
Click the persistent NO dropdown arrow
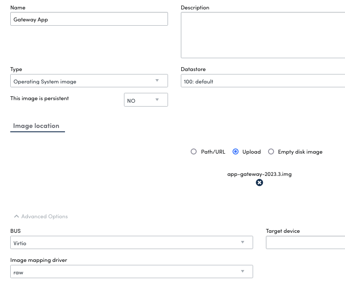click(157, 100)
